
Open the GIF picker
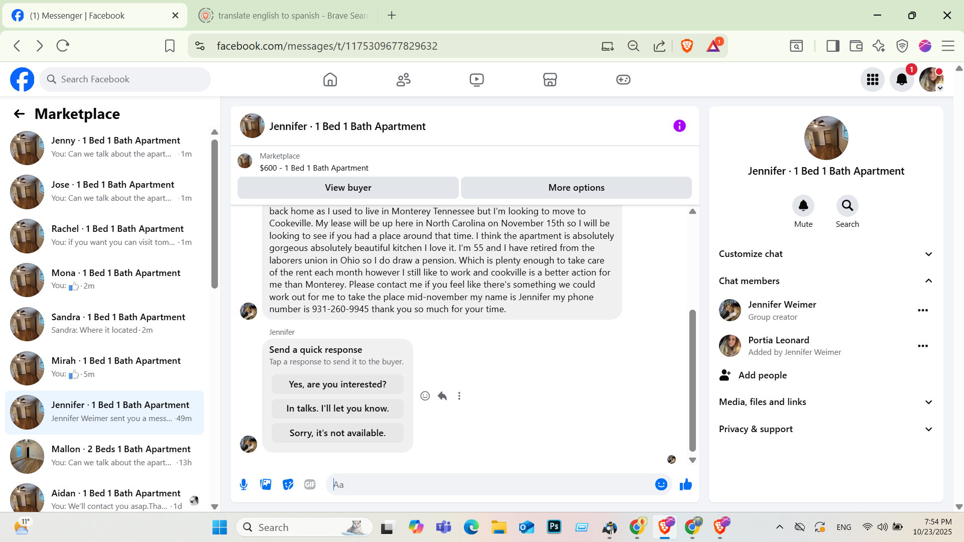point(310,484)
